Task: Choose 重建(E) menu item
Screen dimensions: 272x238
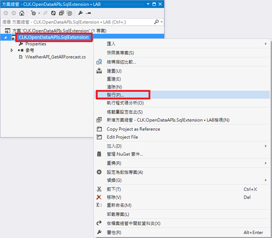Action: point(182,79)
